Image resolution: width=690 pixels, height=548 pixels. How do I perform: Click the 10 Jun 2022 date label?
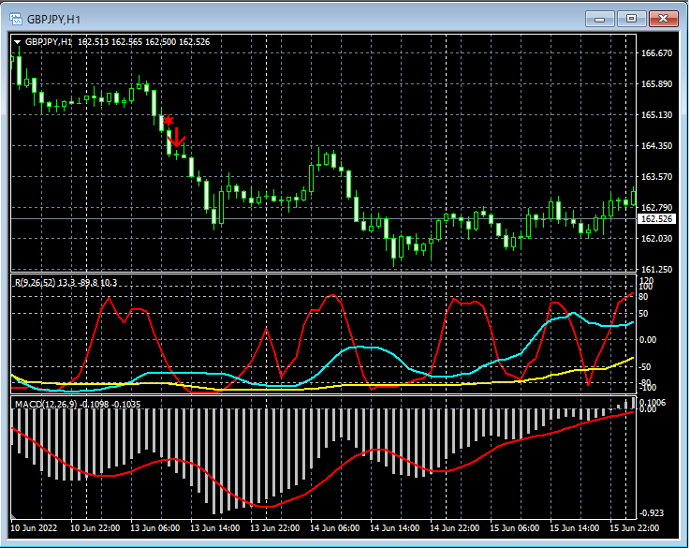36,528
